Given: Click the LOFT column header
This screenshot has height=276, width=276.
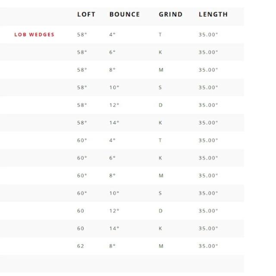Looking at the screenshot, I should [86, 14].
